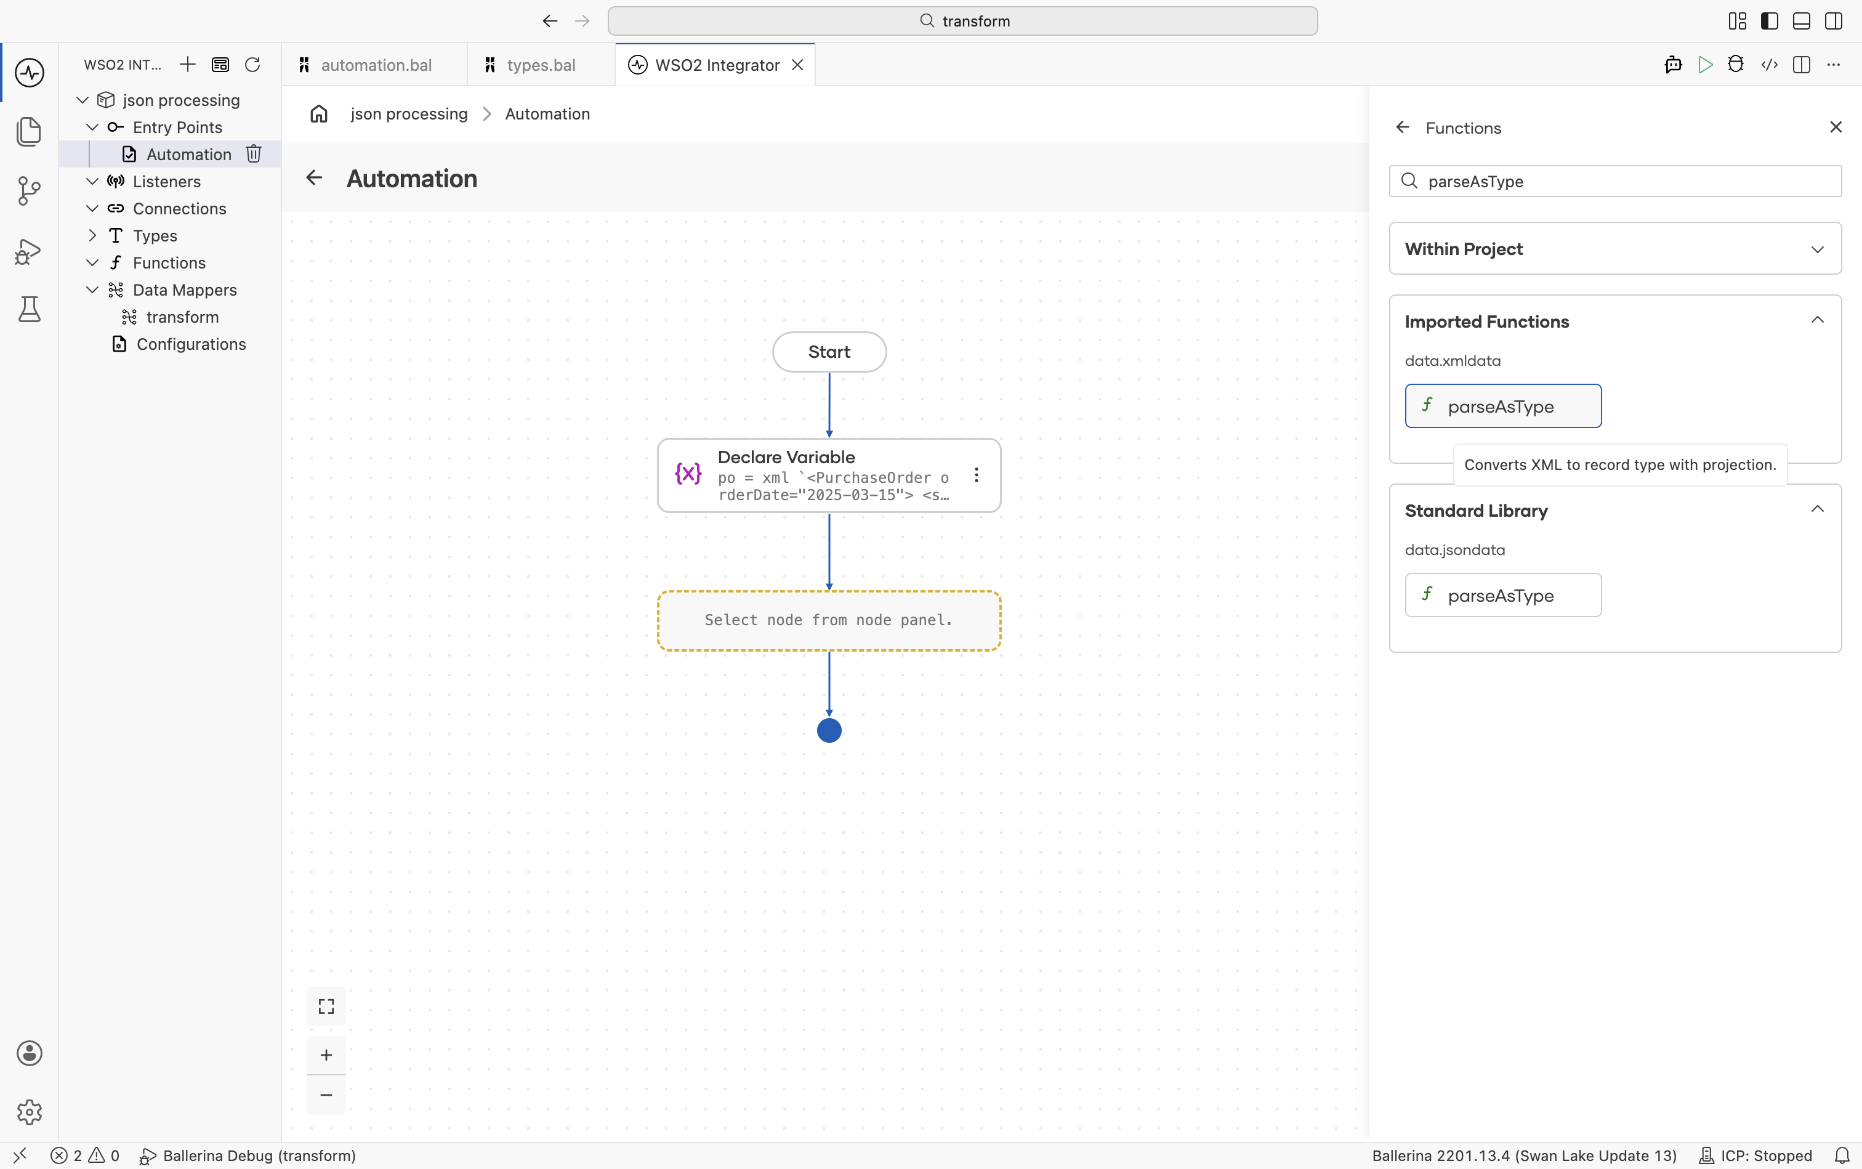The image size is (1862, 1169).
Task: Collapse the Entry Points tree node
Action: [x=92, y=127]
